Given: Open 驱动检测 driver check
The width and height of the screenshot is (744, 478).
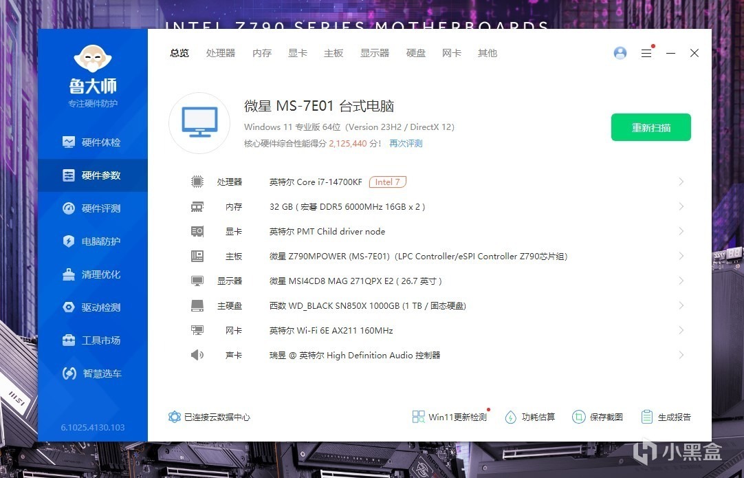Looking at the screenshot, I should [x=93, y=307].
